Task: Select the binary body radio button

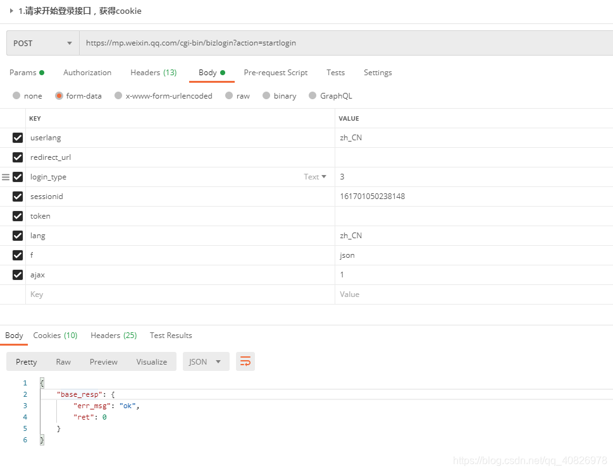Action: [x=266, y=95]
